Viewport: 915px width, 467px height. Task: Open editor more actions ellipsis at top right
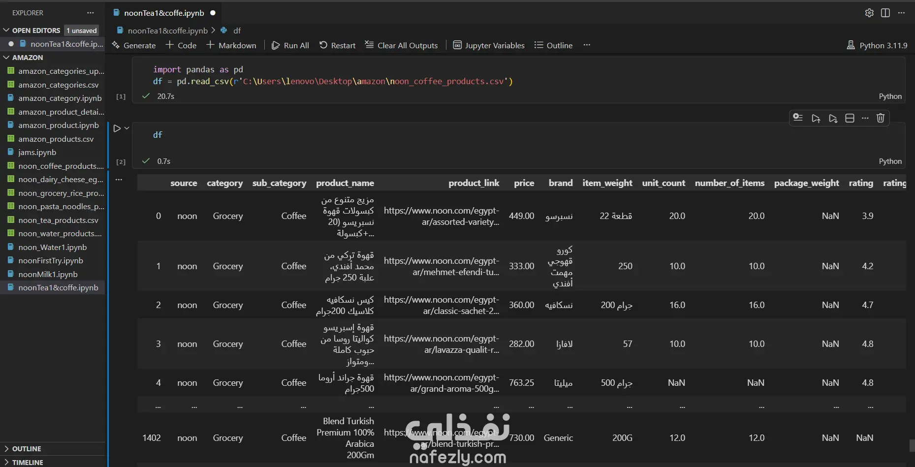(x=901, y=13)
